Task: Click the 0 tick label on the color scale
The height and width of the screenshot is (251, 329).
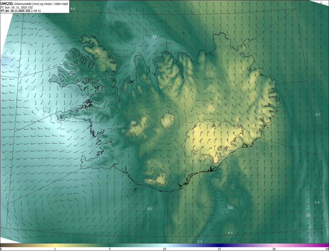Action: [1, 249]
